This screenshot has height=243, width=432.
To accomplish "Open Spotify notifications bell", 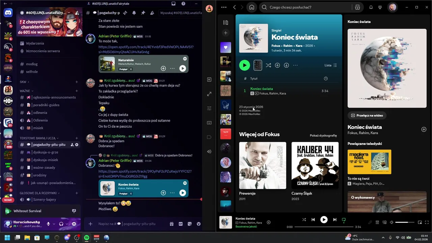I will 371,7.
